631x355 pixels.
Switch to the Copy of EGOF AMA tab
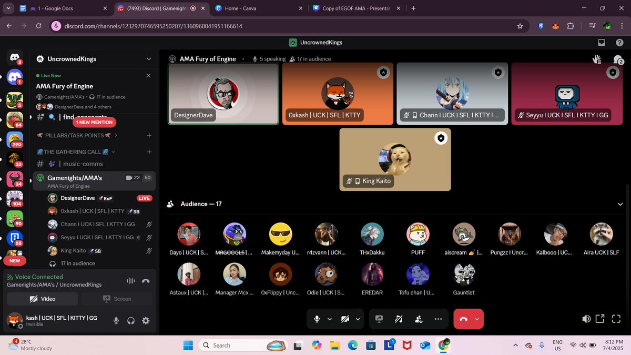(x=356, y=8)
